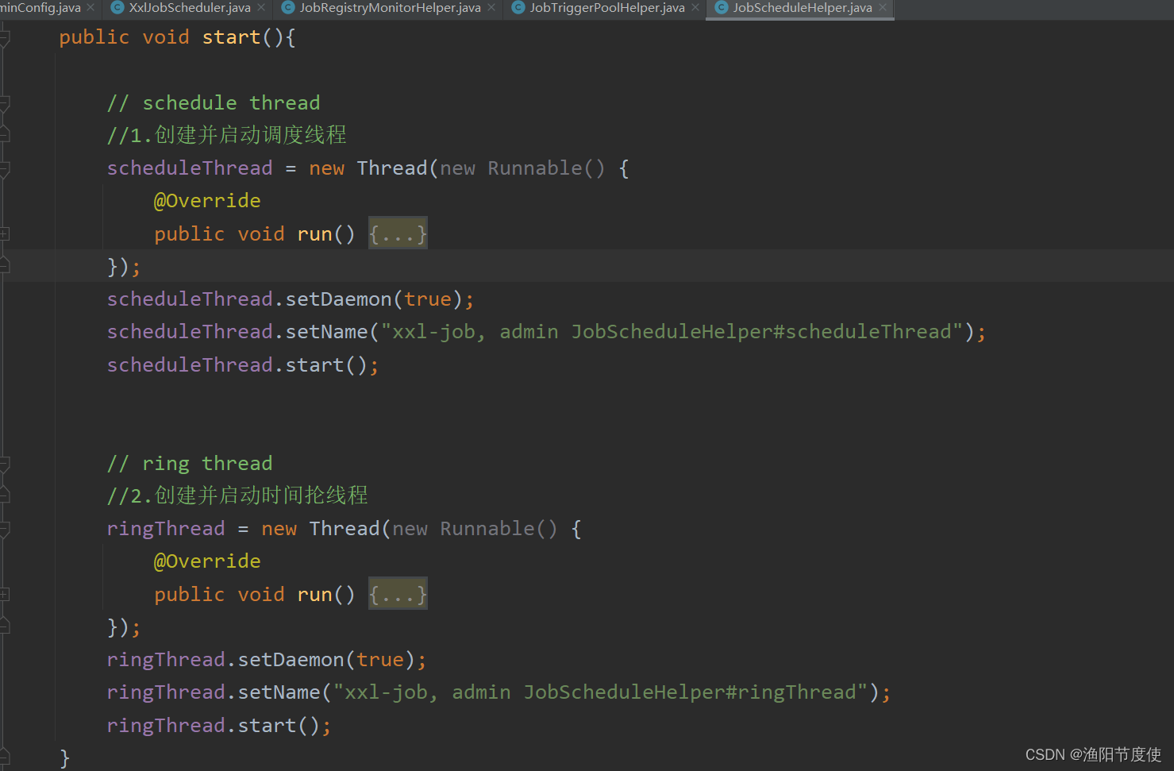Viewport: 1174px width, 771px height.
Task: Click the @Override annotation in scheduleThread block
Action: coord(207,201)
